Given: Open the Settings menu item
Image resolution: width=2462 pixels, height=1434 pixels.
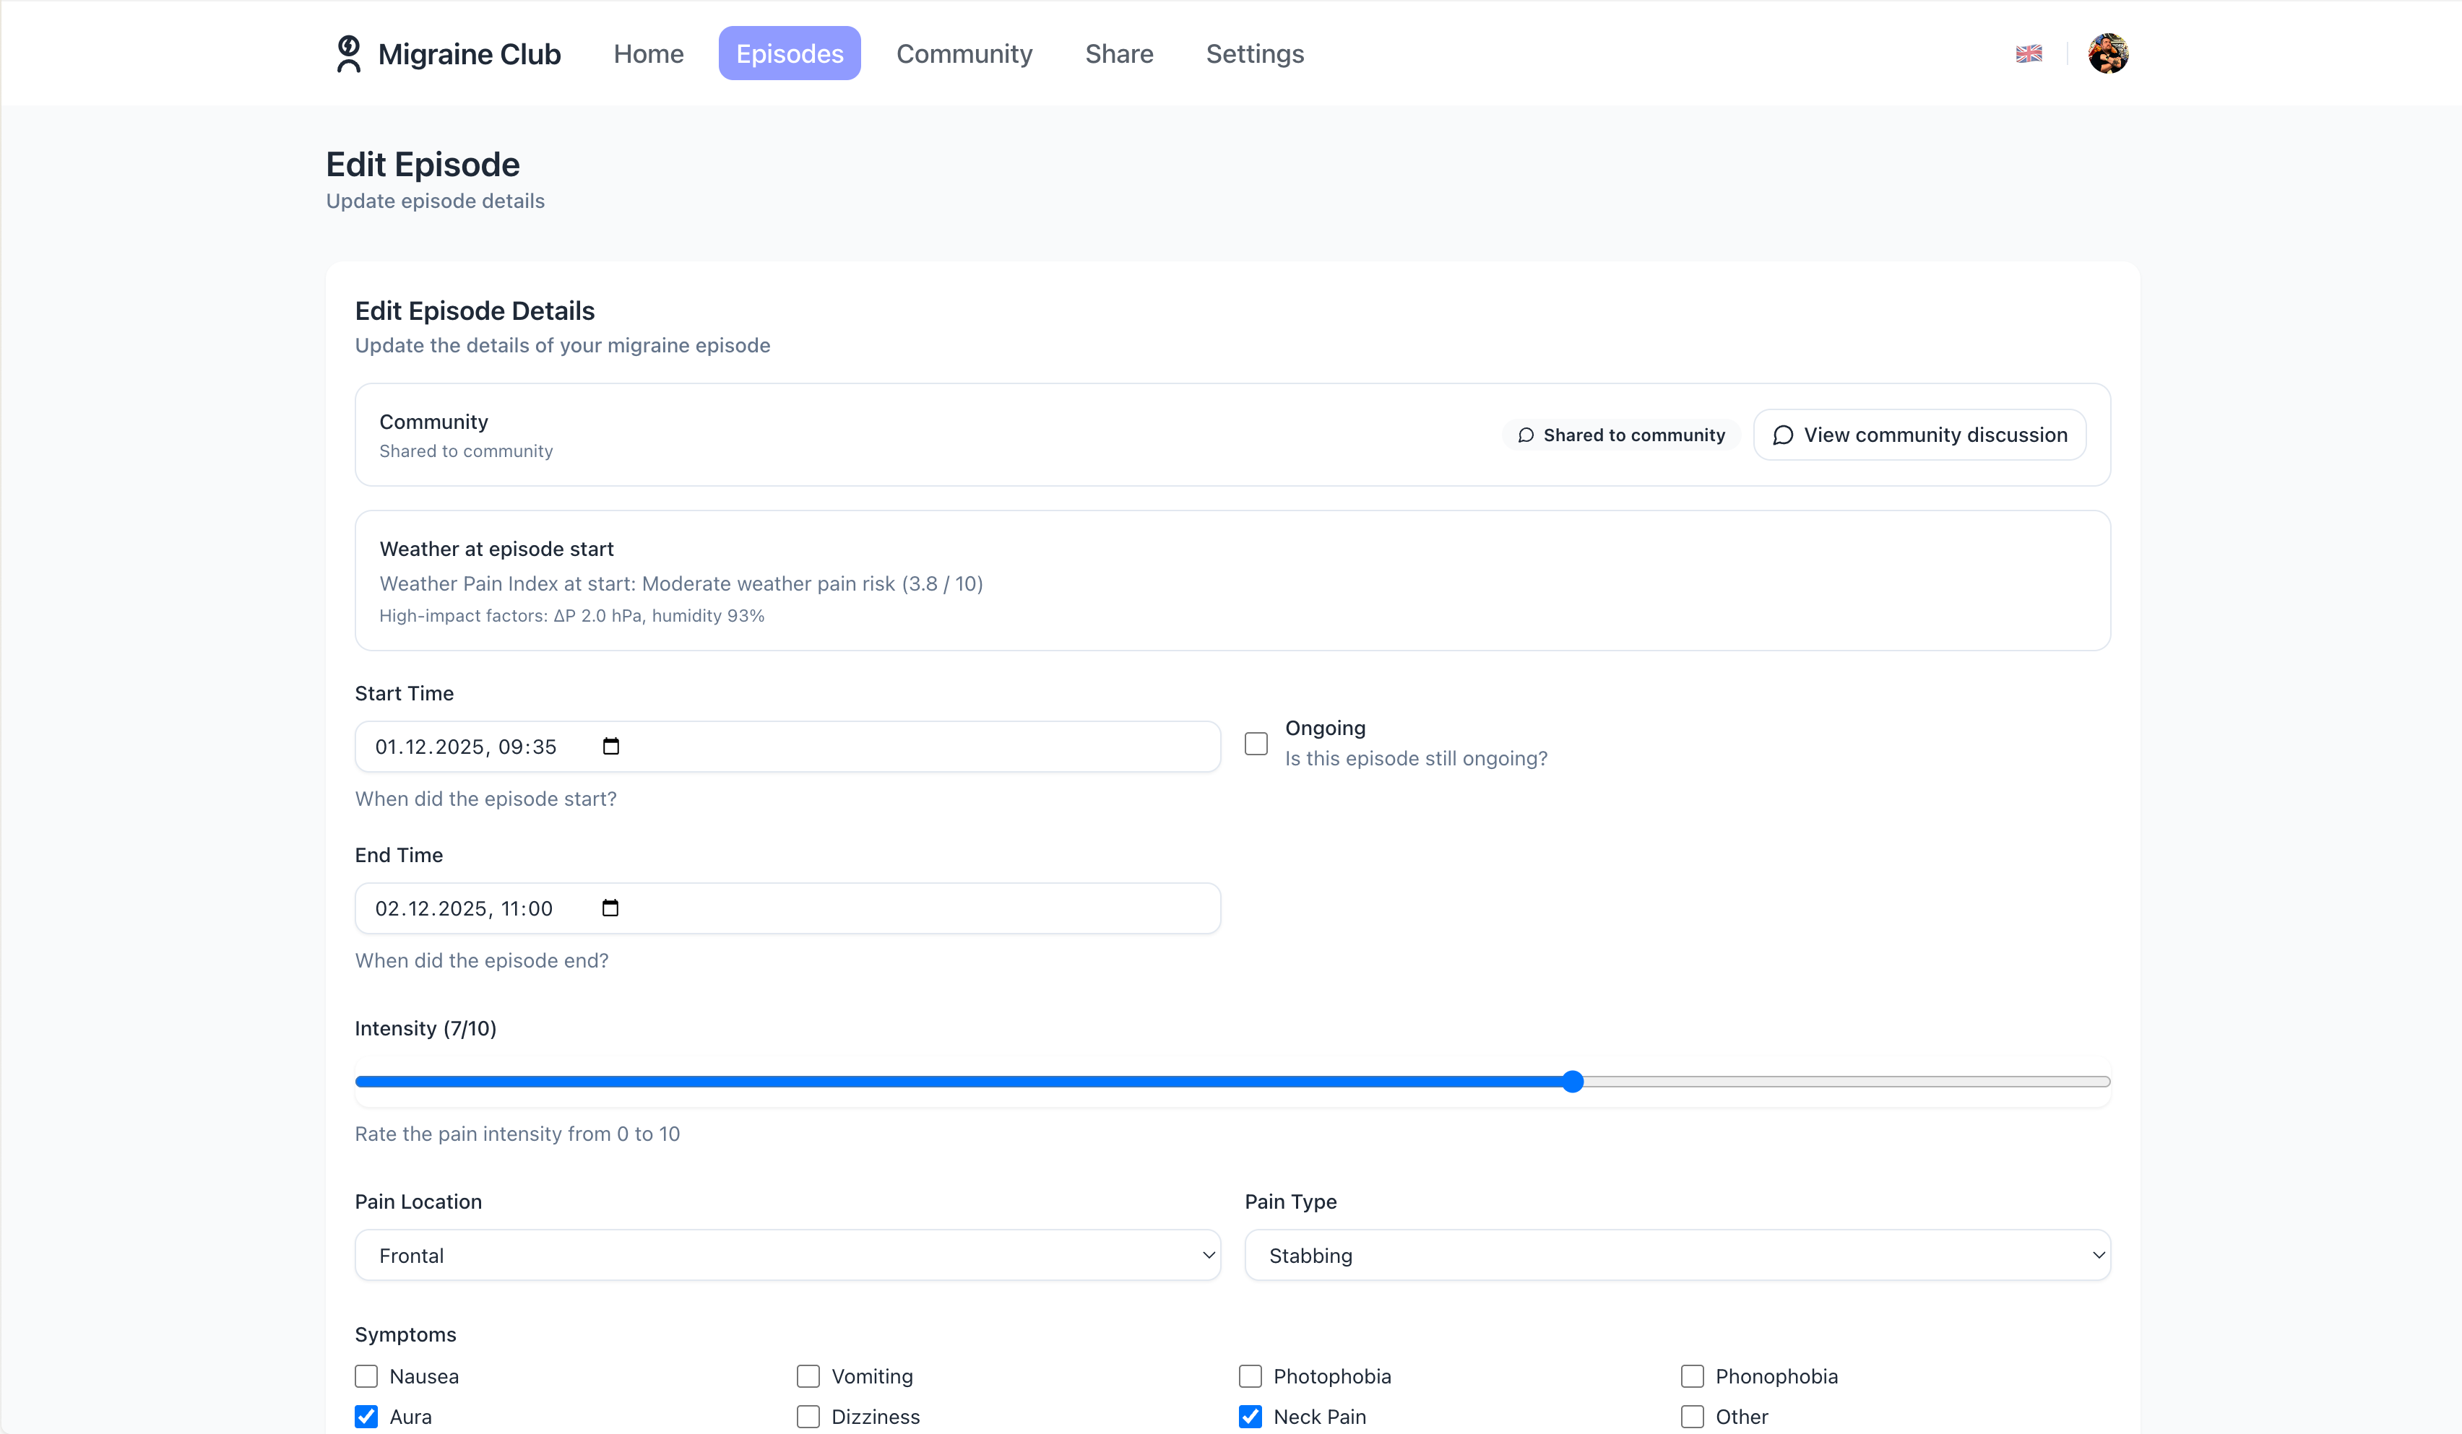Looking at the screenshot, I should pos(1254,53).
